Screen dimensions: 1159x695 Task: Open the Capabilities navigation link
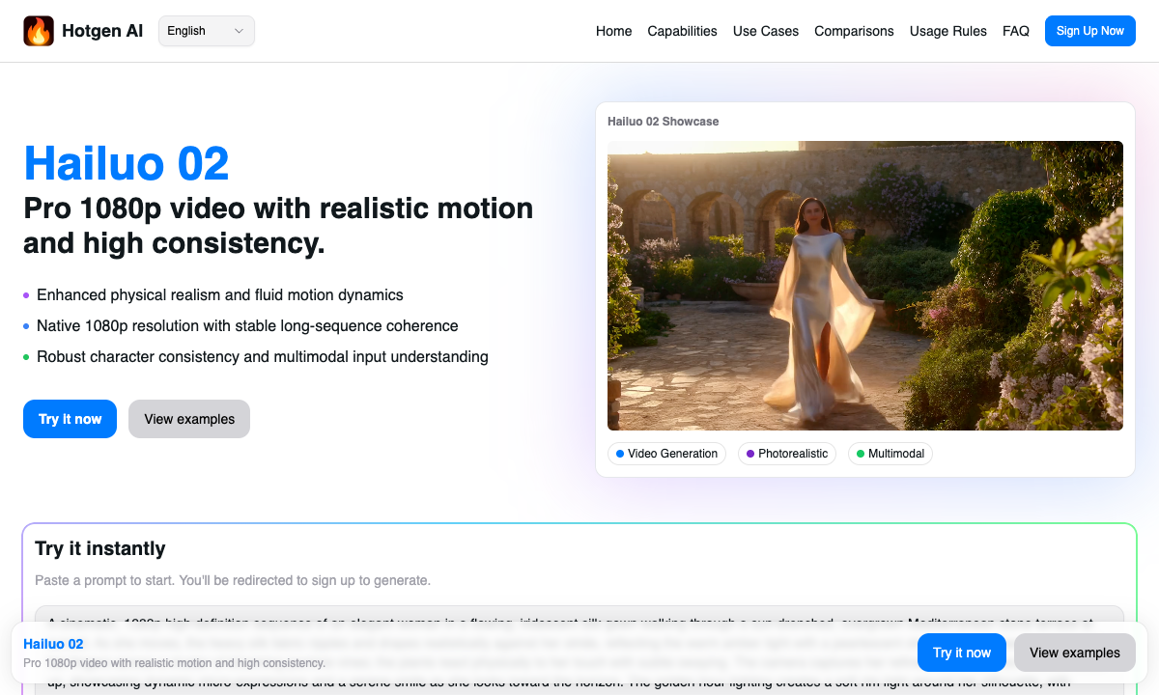tap(682, 31)
